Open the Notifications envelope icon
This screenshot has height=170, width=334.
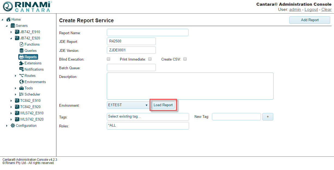22,69
